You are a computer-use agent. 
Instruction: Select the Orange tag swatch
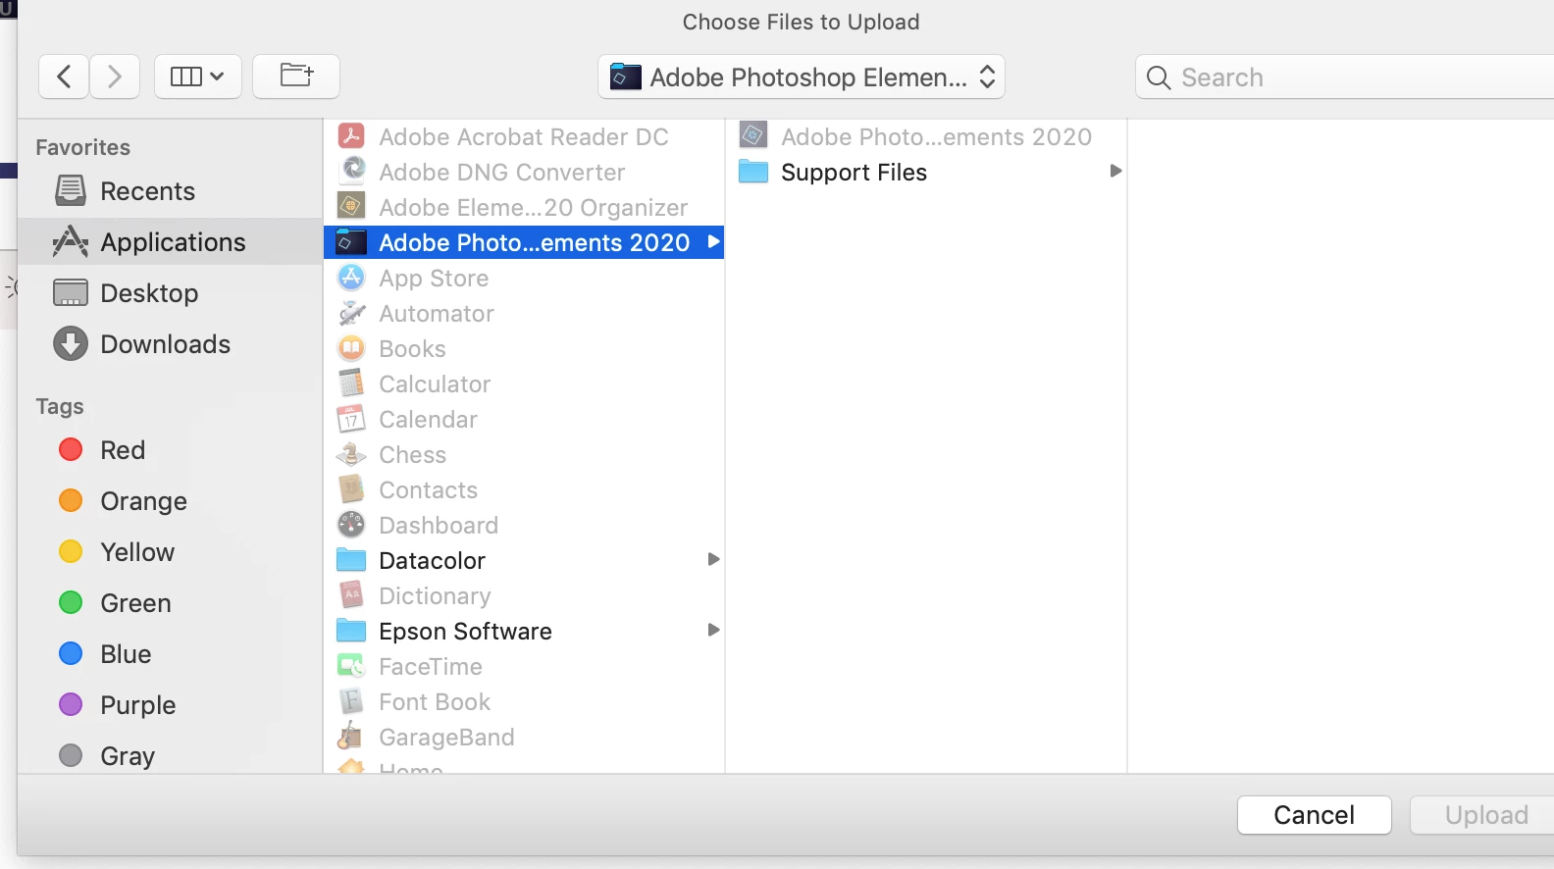pyautogui.click(x=71, y=500)
